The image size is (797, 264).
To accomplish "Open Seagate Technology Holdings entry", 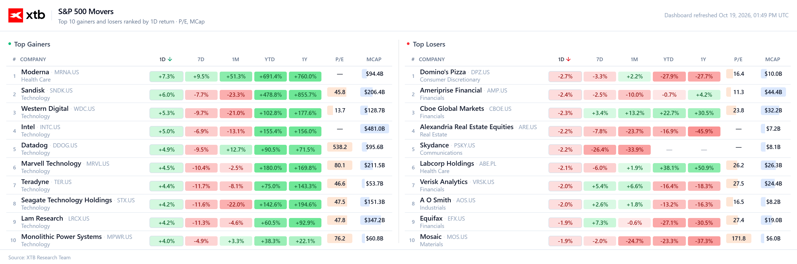I will click(x=67, y=200).
